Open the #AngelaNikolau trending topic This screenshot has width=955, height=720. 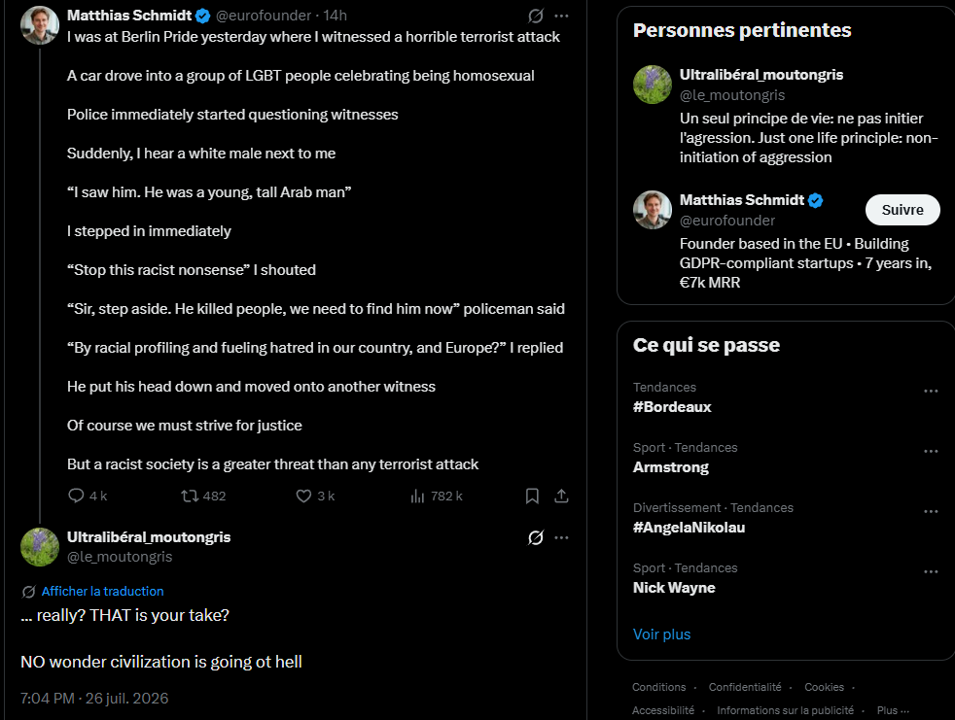pos(689,528)
